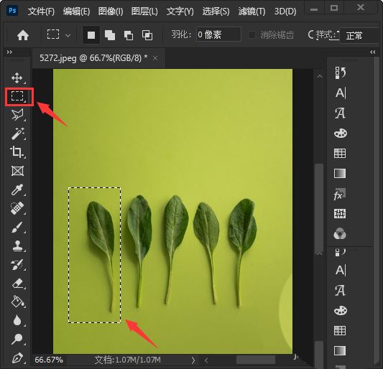The width and height of the screenshot is (383, 369).
Task: Select the Clone Stamp tool
Action: click(17, 246)
